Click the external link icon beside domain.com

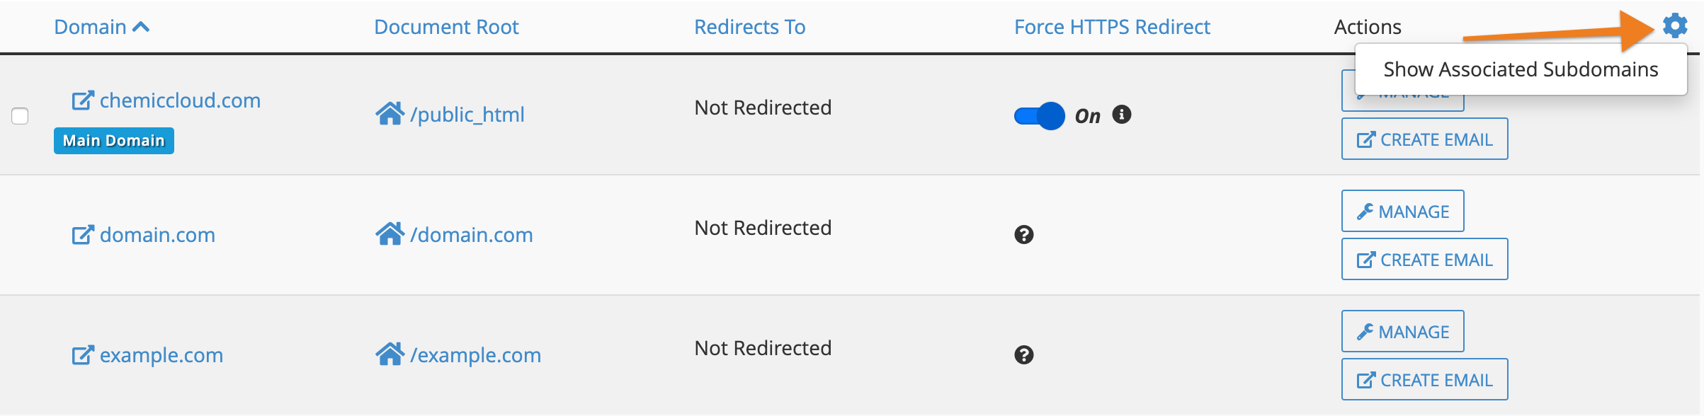coord(82,233)
